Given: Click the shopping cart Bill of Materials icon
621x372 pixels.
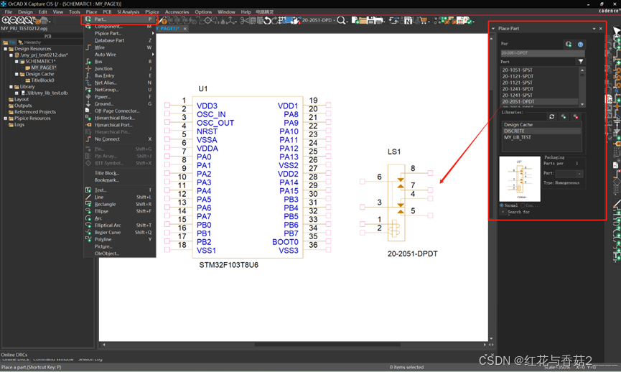Looking at the screenshot, I should [424, 20].
